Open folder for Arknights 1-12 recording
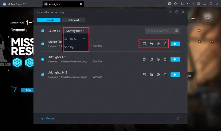The image size is (221, 131). pos(151,75)
